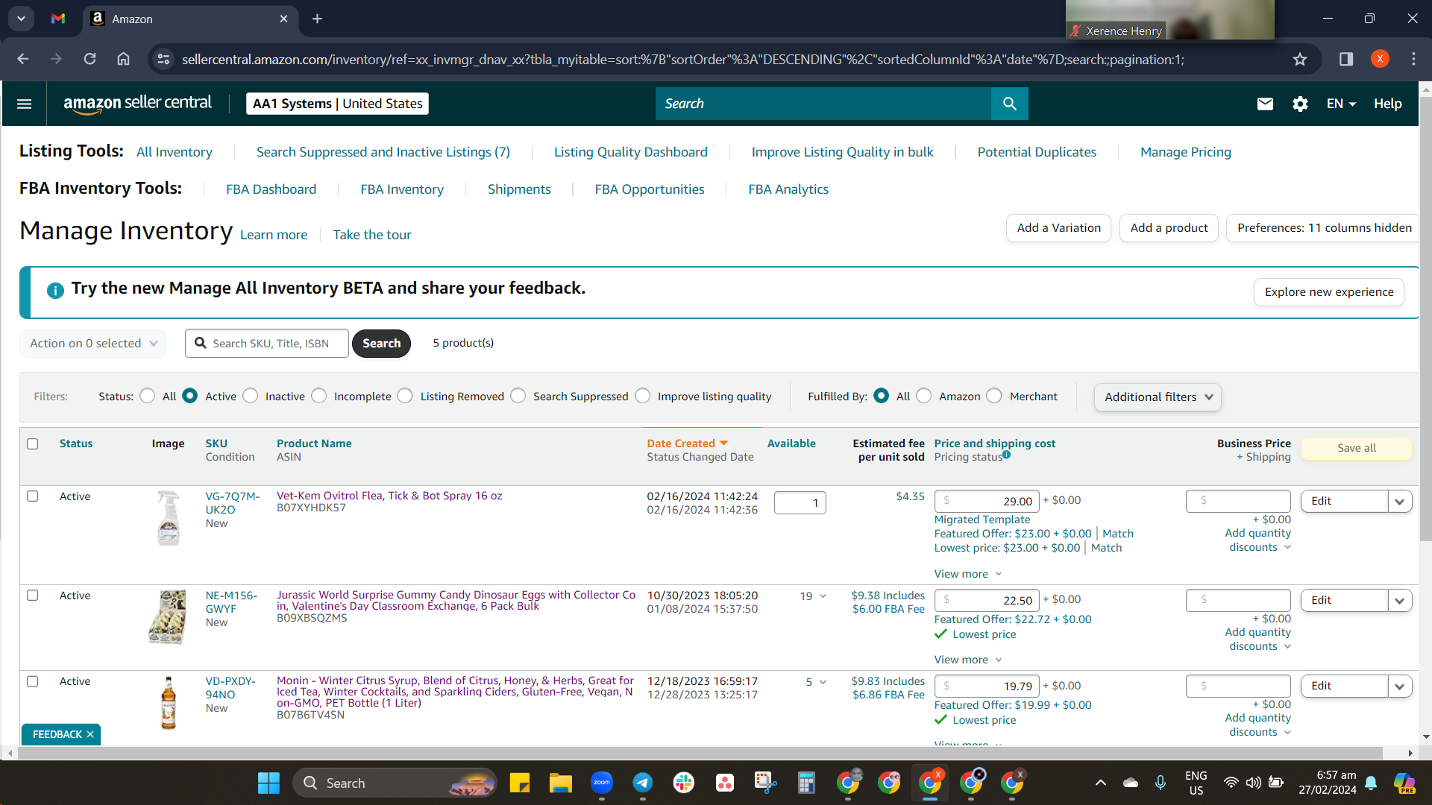Screen dimensions: 1432x805
Task: Click Explore new experience button
Action: pyautogui.click(x=1329, y=292)
